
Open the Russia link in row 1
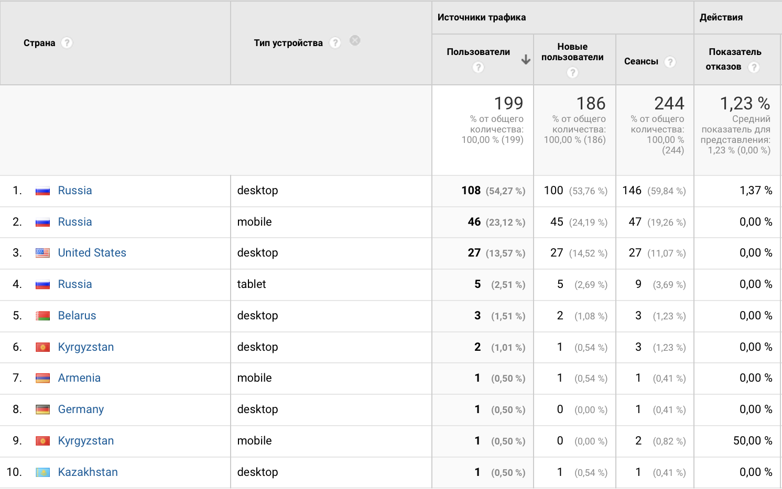75,191
